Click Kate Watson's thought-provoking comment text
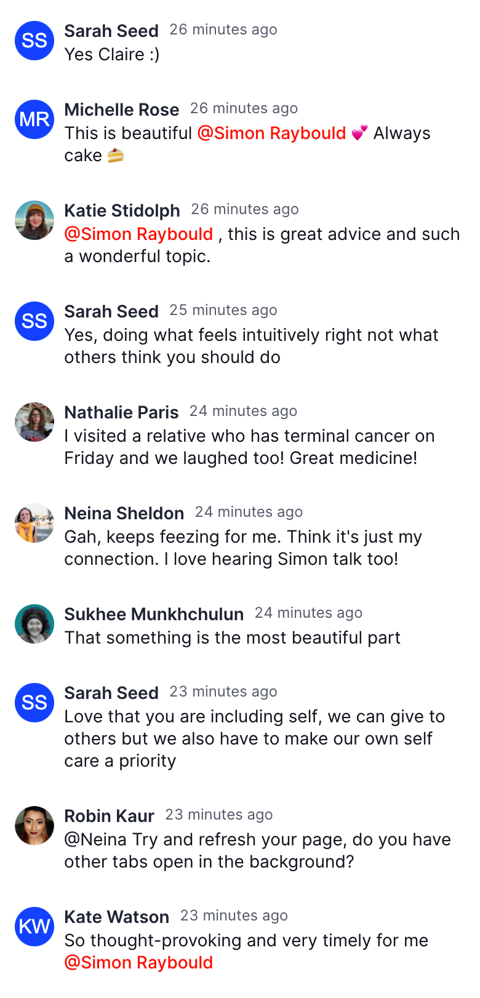The height and width of the screenshot is (998, 480). click(x=246, y=940)
